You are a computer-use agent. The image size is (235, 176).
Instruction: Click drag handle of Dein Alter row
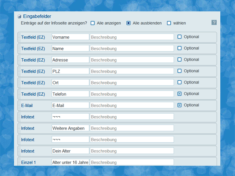pyautogui.click(x=19, y=151)
